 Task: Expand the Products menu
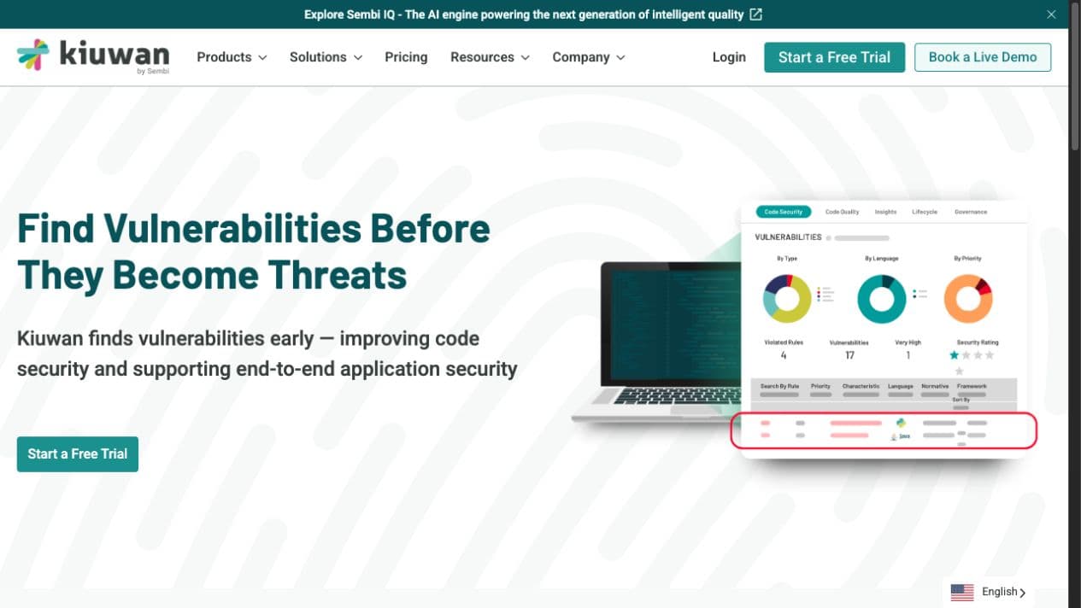tap(232, 57)
